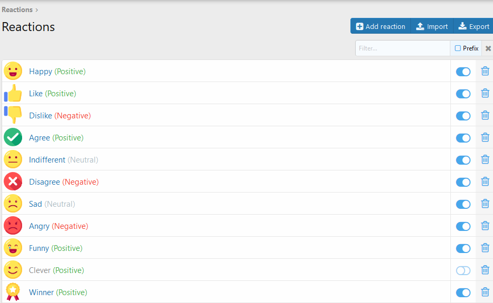Screen dimensions: 493x303
Task: Disable the Dislike reaction toggle
Action: pyautogui.click(x=463, y=116)
